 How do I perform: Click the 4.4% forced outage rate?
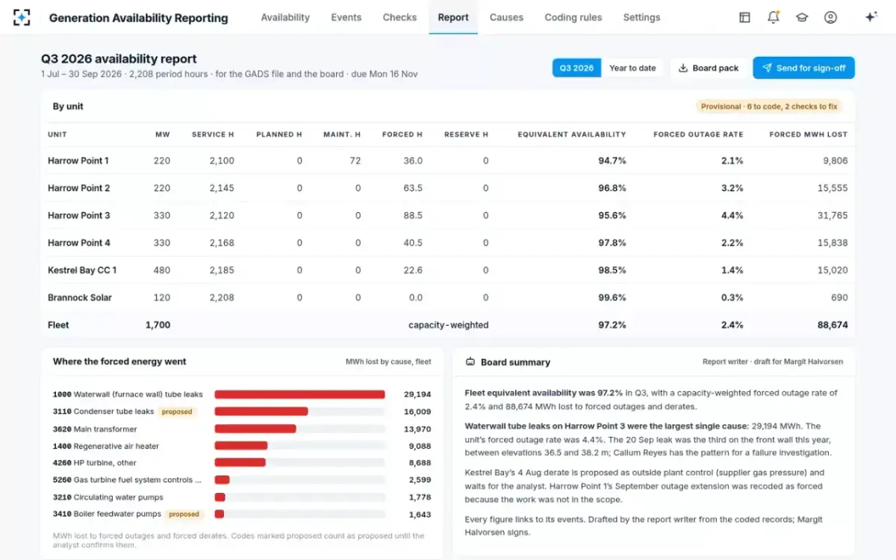[x=732, y=216]
